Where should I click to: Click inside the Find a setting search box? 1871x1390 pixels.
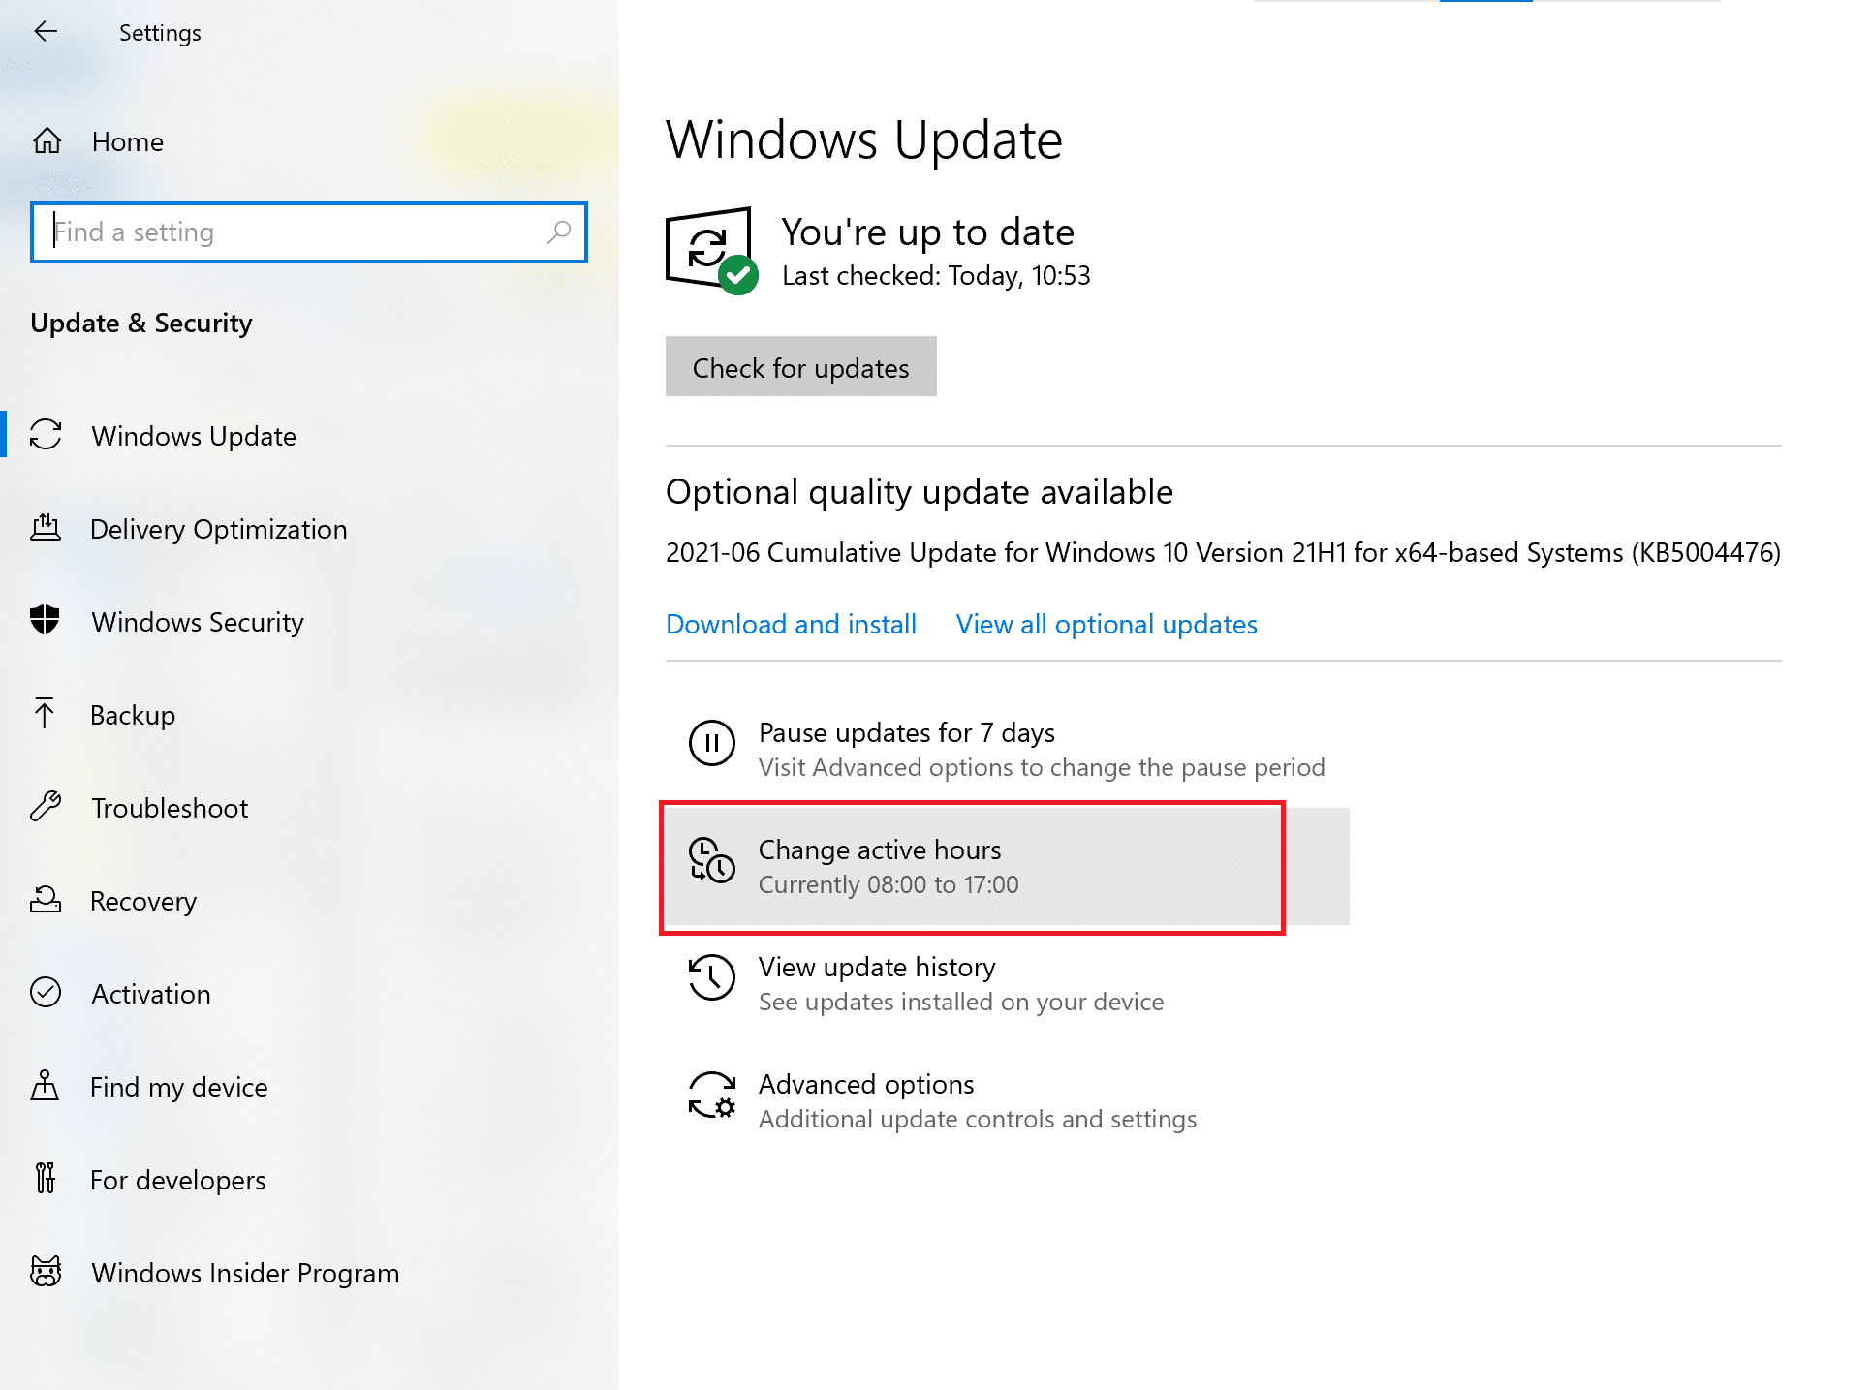[x=308, y=232]
